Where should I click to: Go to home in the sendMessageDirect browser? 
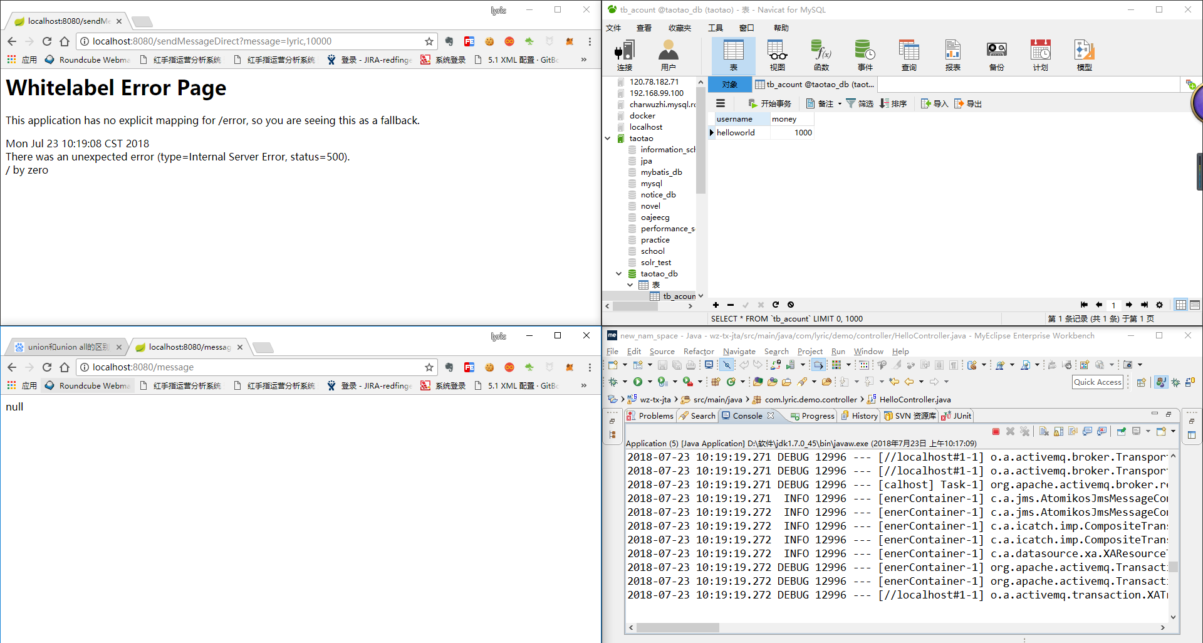[65, 41]
